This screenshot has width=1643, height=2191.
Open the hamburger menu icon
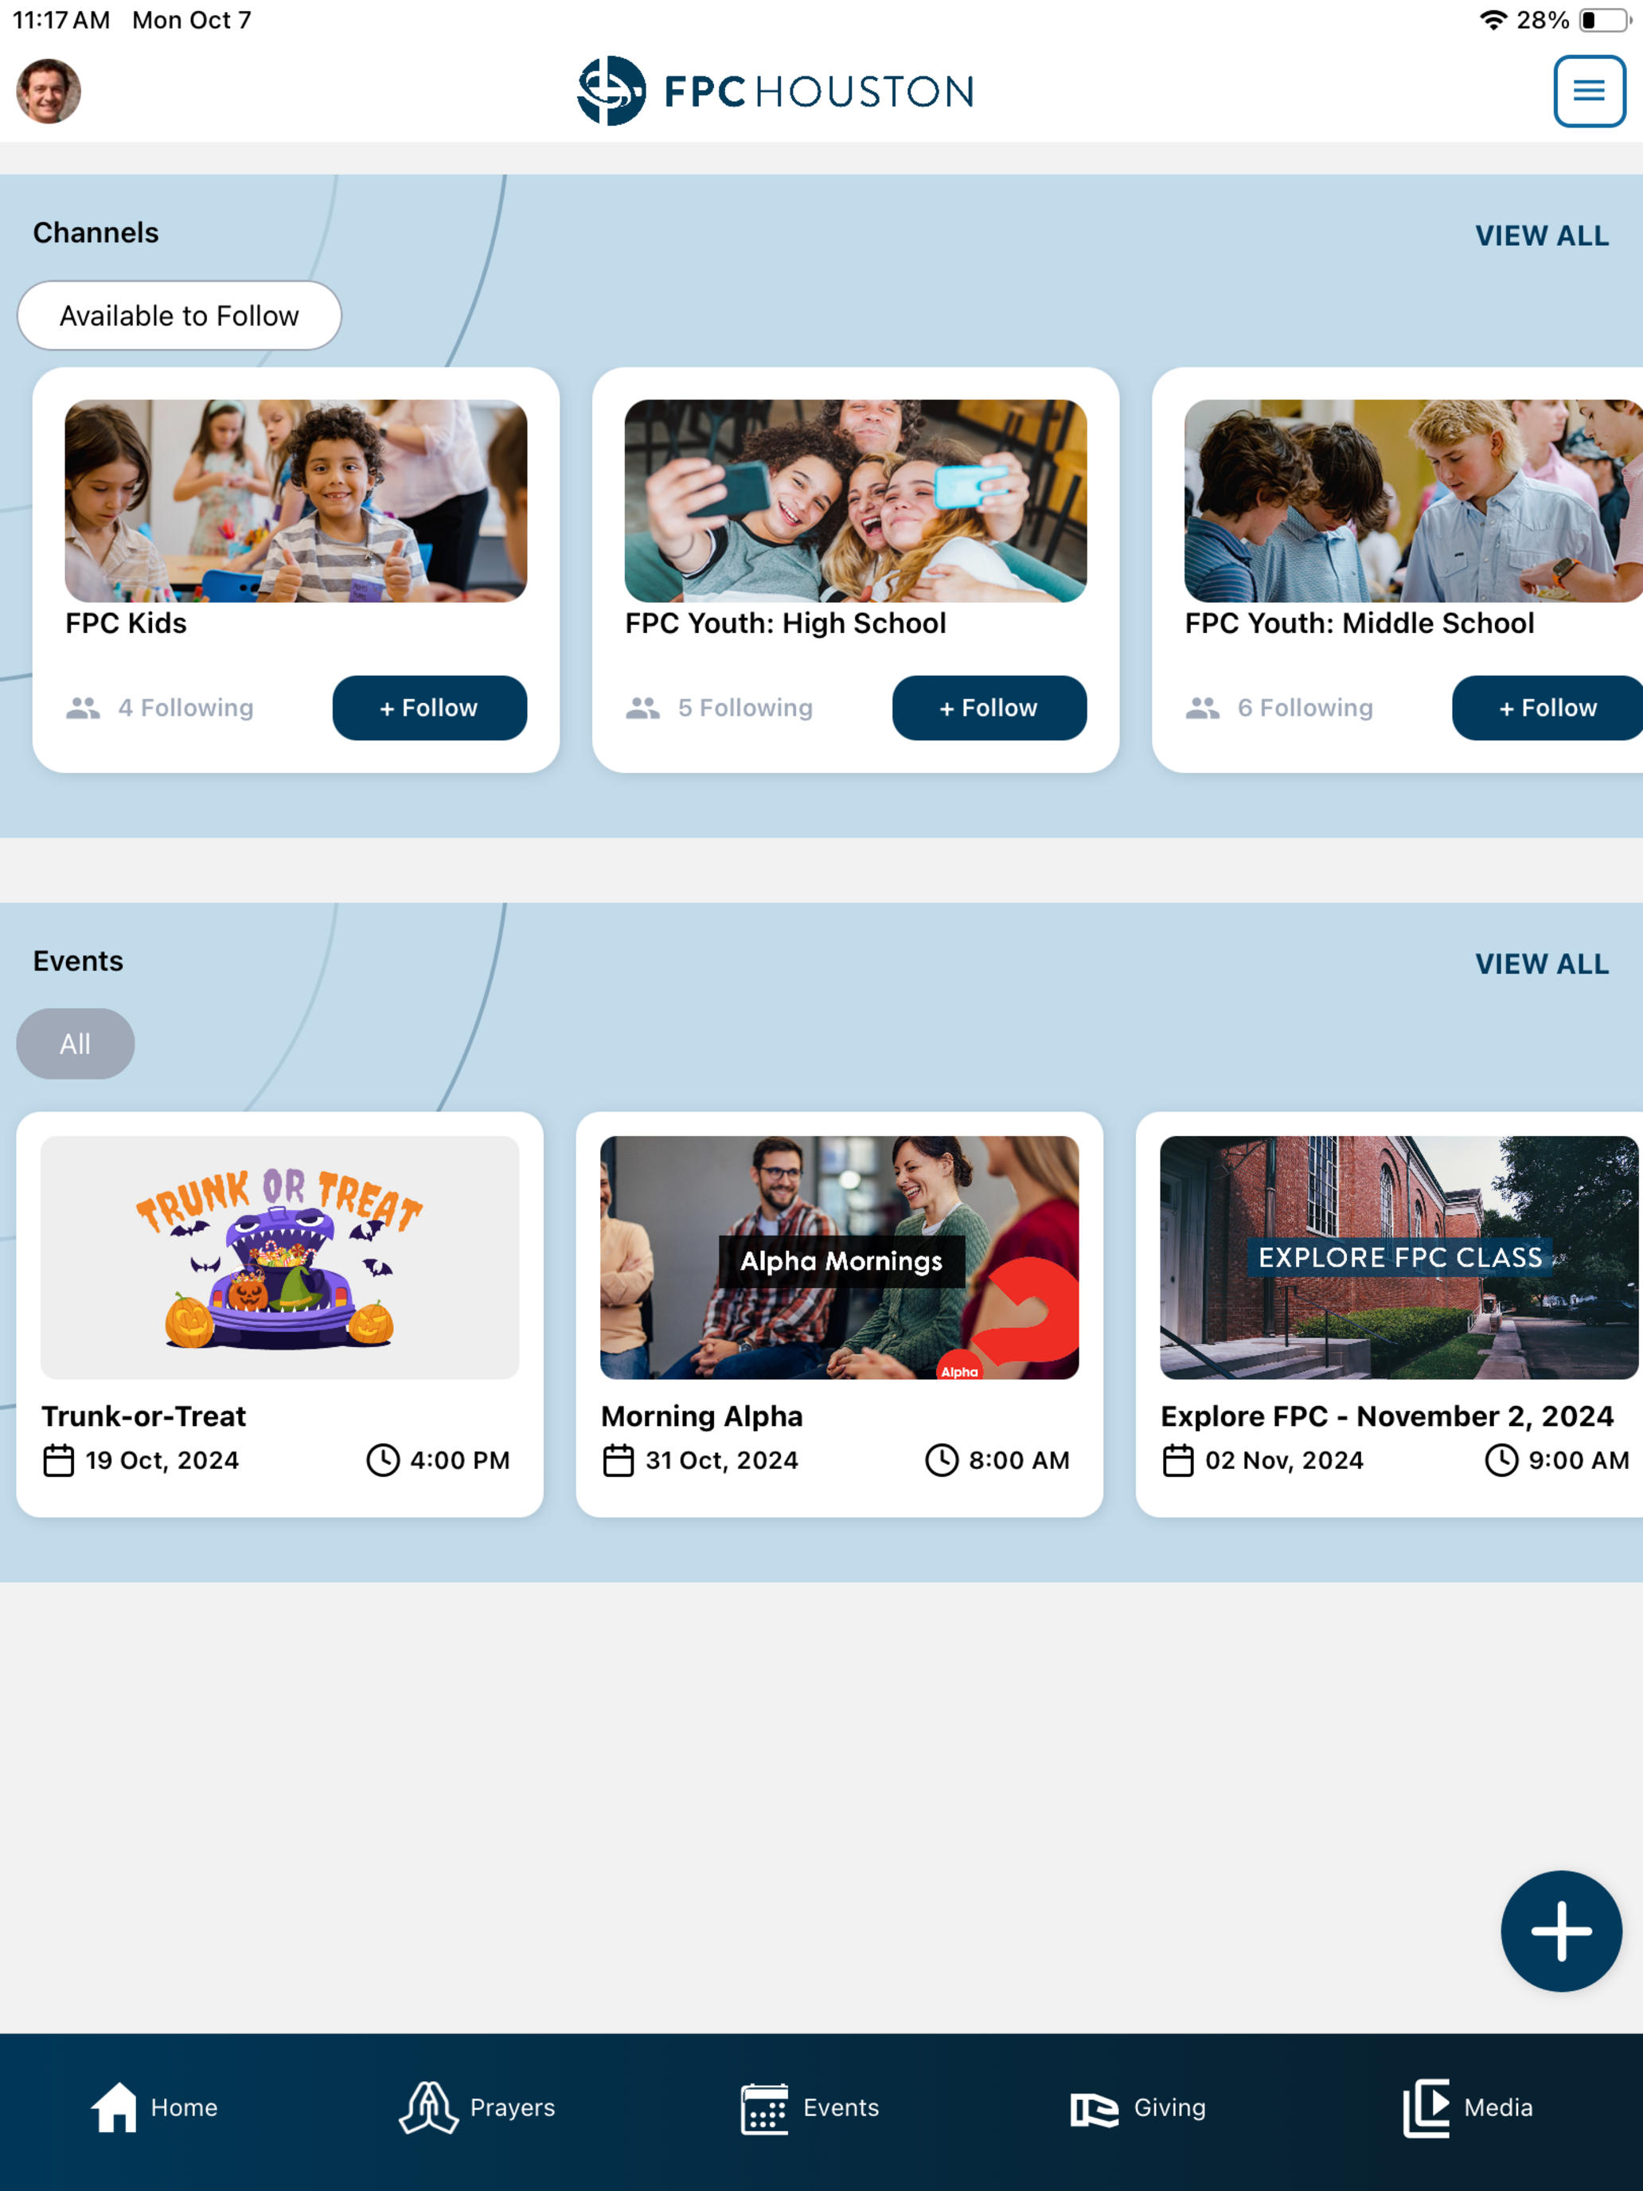(1589, 91)
